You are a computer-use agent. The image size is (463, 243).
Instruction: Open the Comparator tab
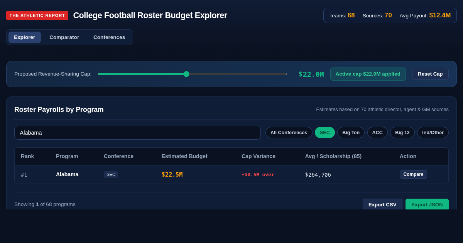[x=64, y=37]
